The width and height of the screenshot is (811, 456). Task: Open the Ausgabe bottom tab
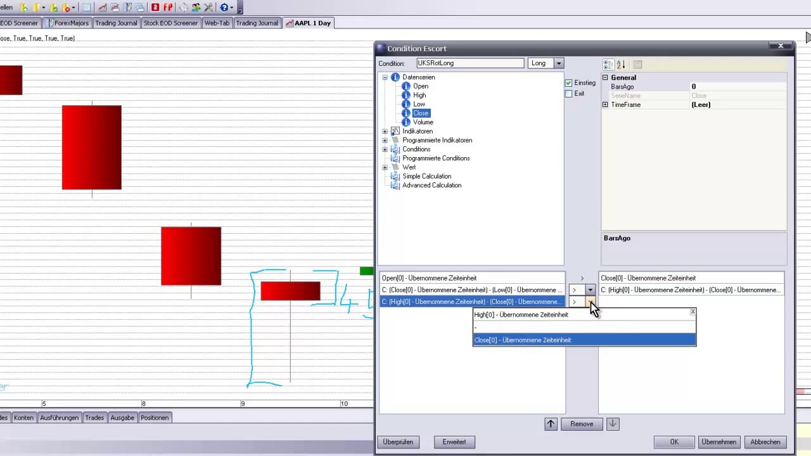click(122, 417)
